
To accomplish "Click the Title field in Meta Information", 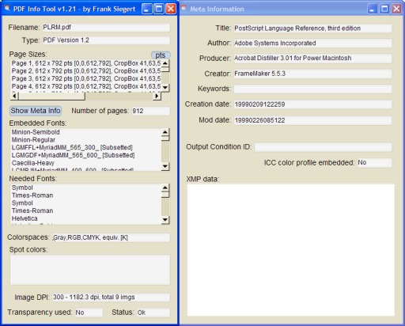I will [312, 28].
